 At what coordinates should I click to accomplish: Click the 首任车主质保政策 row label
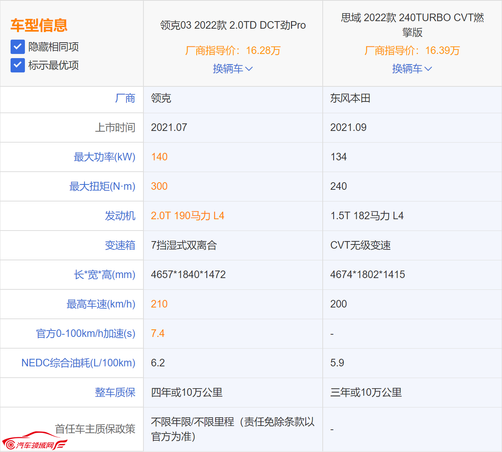pos(95,429)
